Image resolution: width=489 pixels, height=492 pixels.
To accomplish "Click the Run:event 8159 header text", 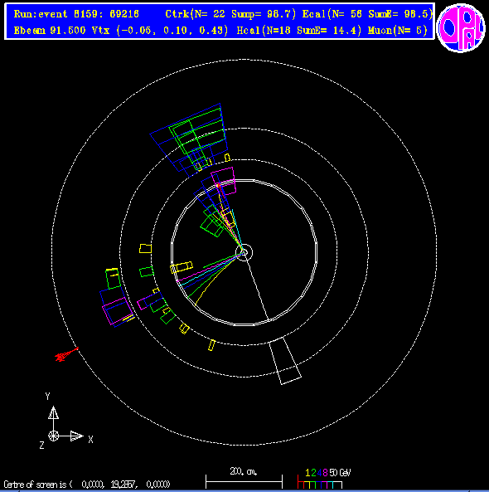I will (x=76, y=14).
